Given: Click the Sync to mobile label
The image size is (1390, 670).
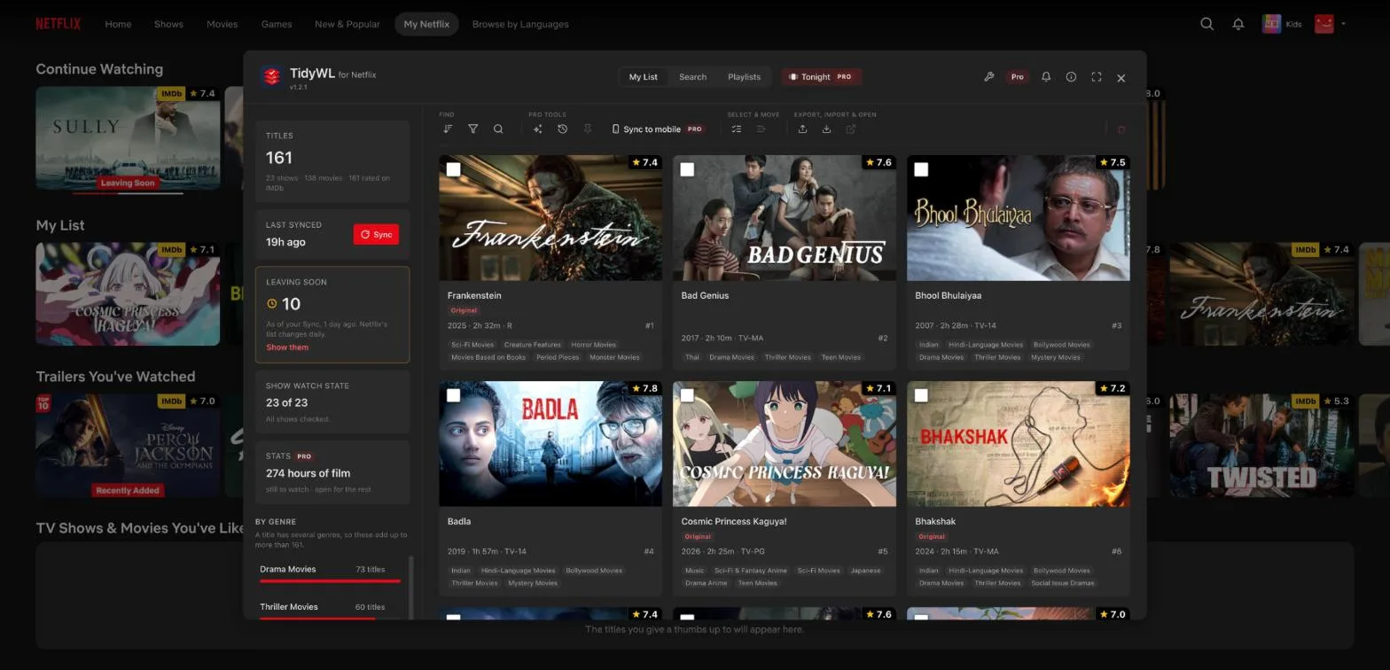Looking at the screenshot, I should (652, 129).
